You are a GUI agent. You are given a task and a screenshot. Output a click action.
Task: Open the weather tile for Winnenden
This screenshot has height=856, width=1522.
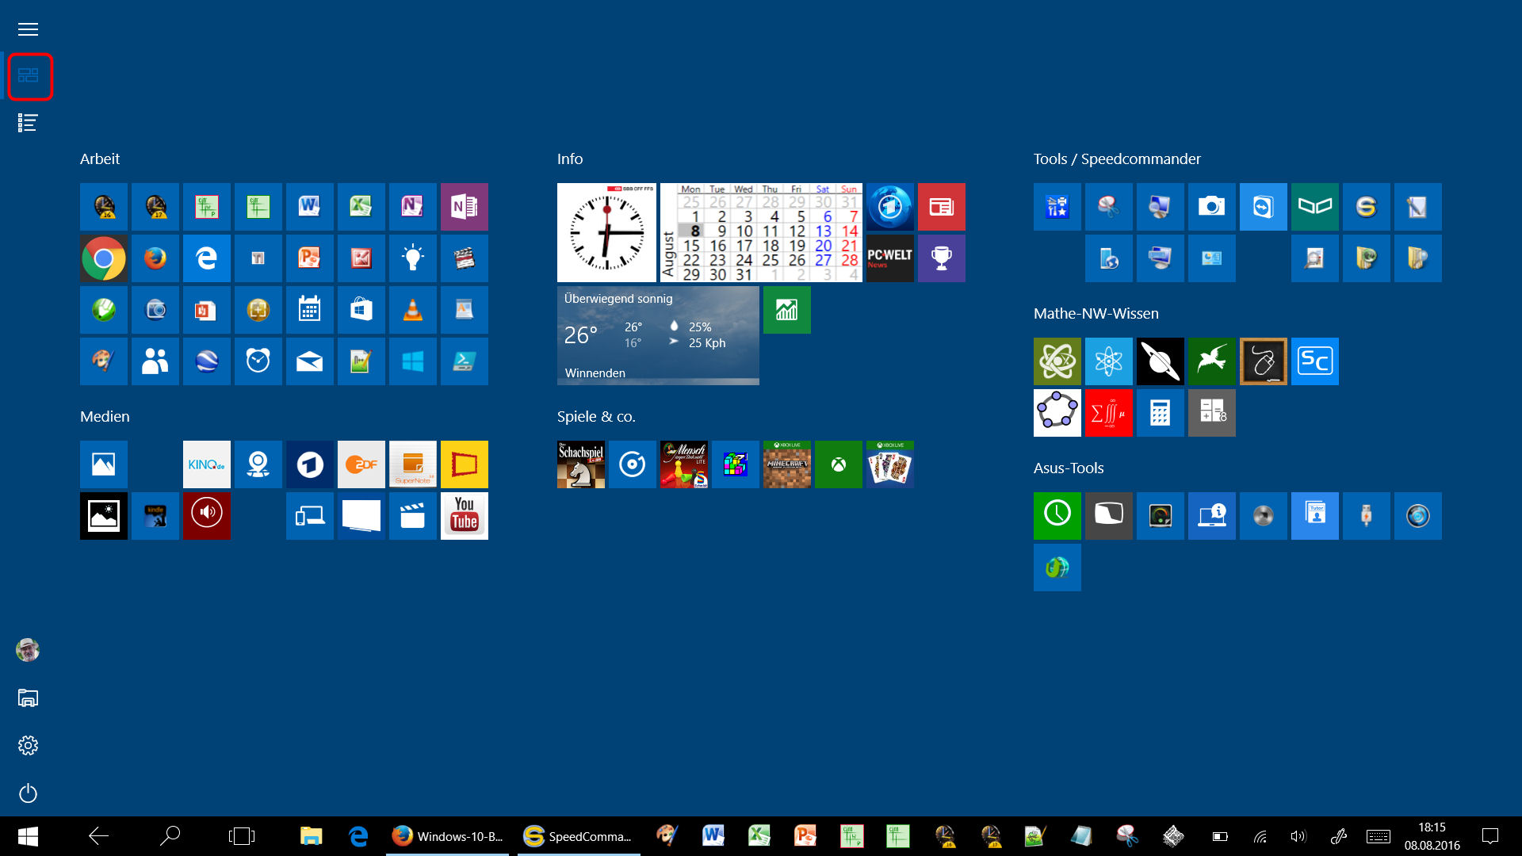click(658, 336)
